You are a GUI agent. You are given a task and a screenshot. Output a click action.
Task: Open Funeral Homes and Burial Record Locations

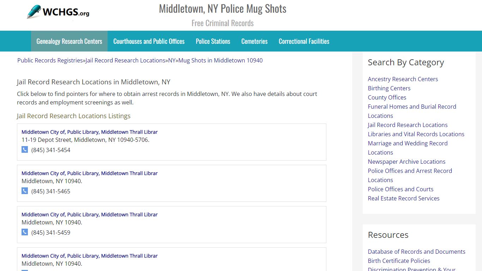[x=412, y=111]
